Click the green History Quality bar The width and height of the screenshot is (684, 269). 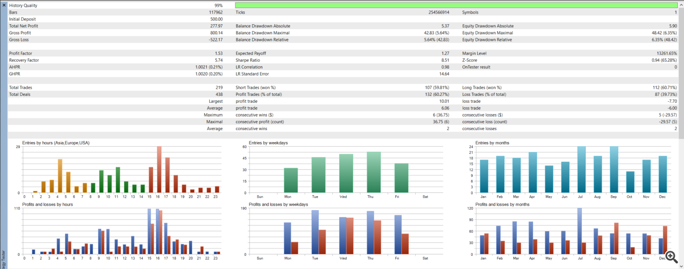tap(456, 5)
